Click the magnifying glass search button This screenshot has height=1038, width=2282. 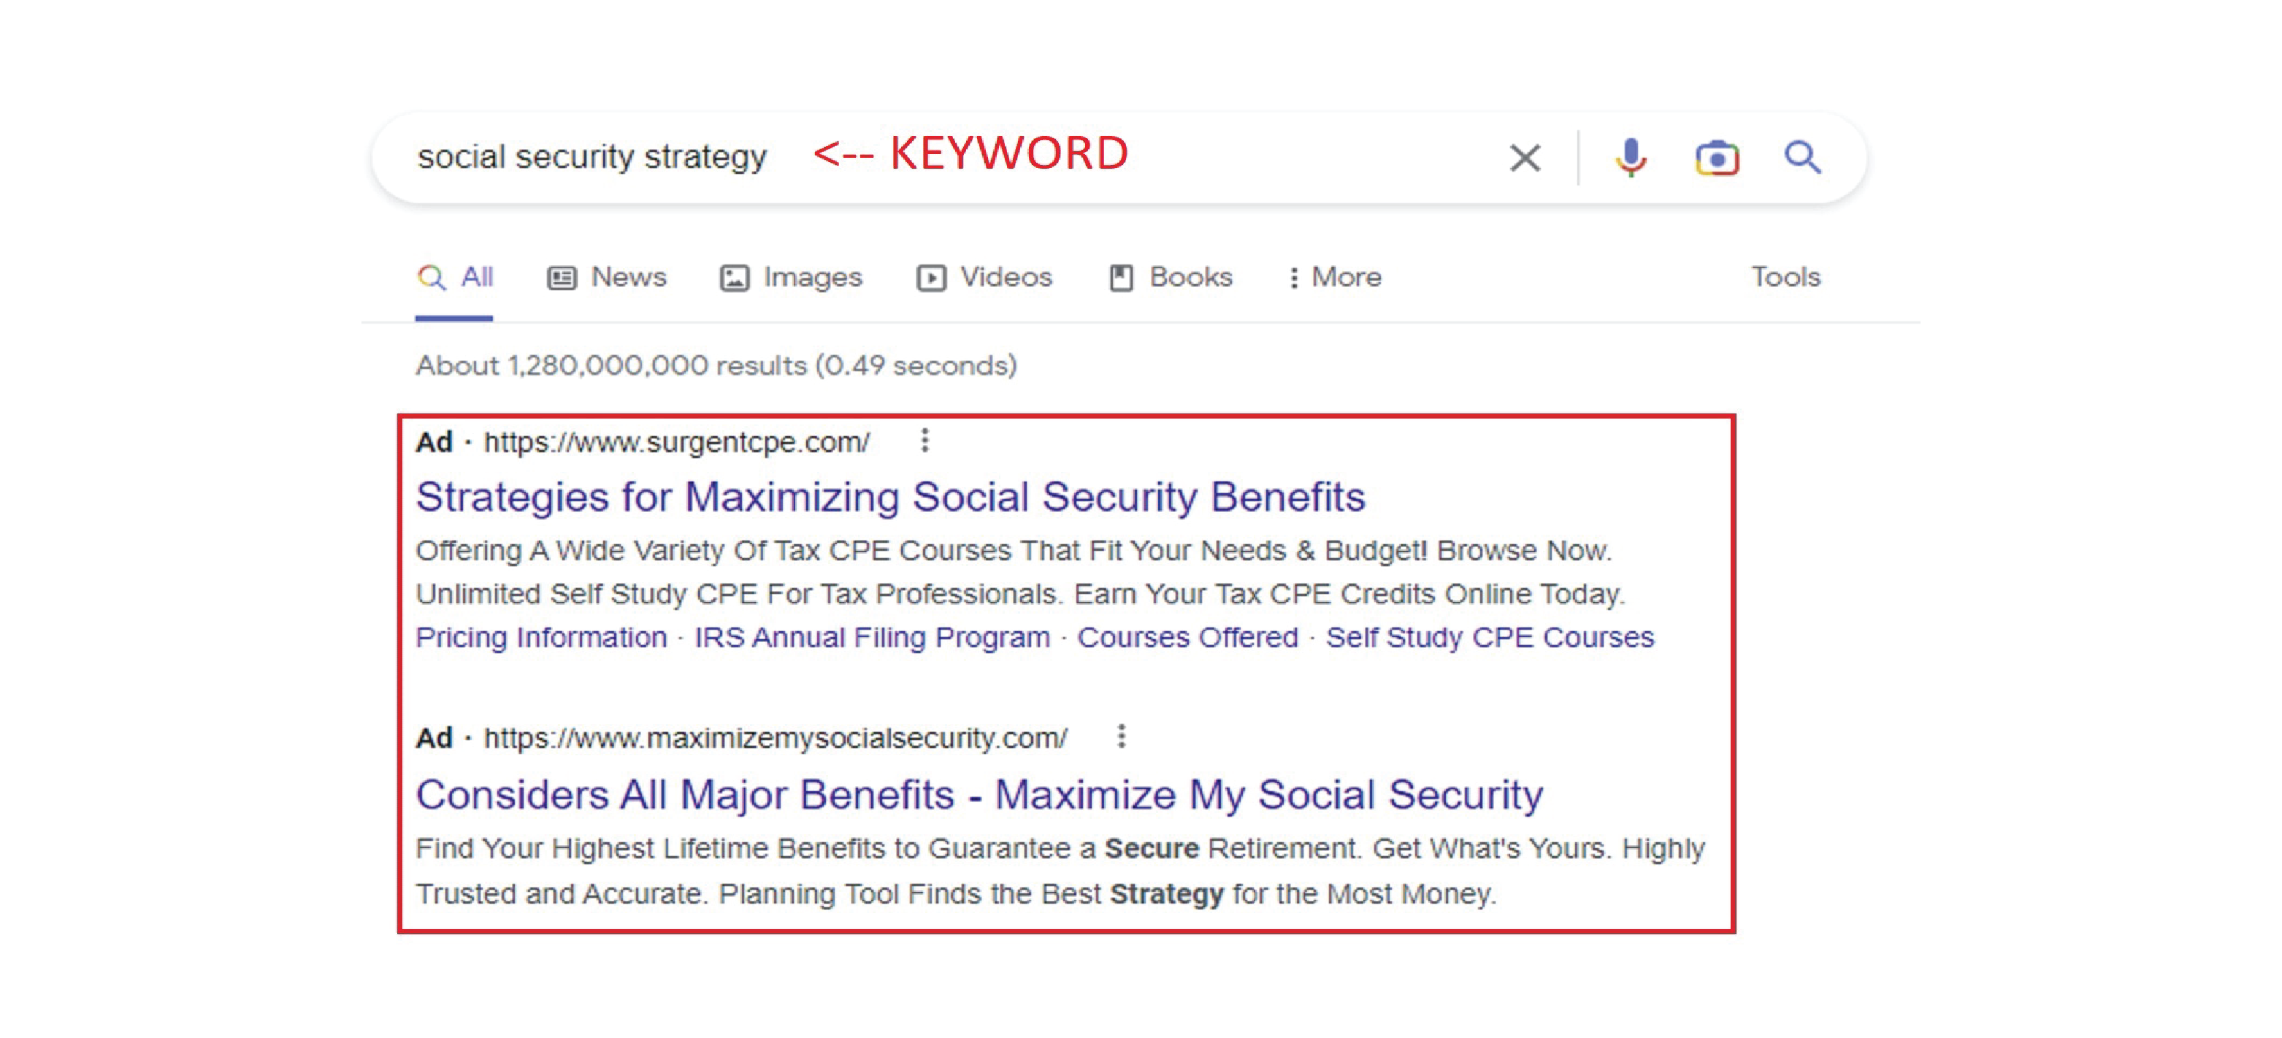click(1802, 158)
